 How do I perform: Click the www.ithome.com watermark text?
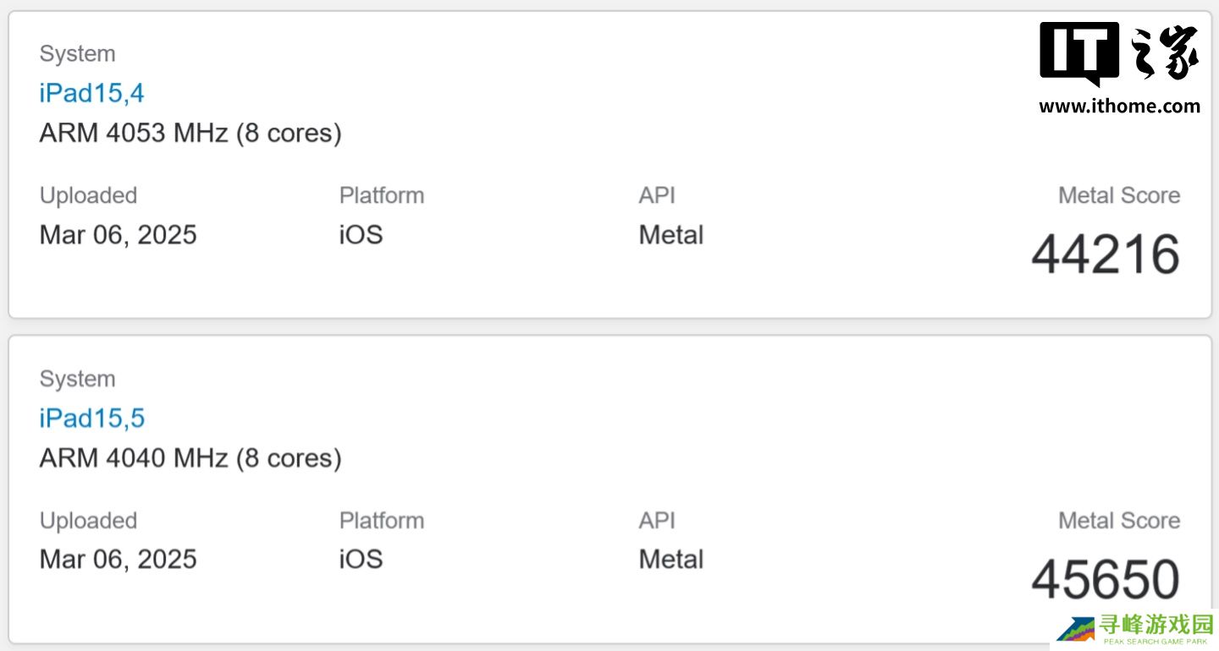point(1119,107)
